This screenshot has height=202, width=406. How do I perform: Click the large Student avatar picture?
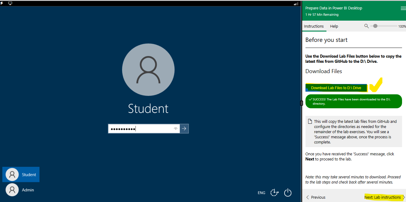pyautogui.click(x=148, y=69)
